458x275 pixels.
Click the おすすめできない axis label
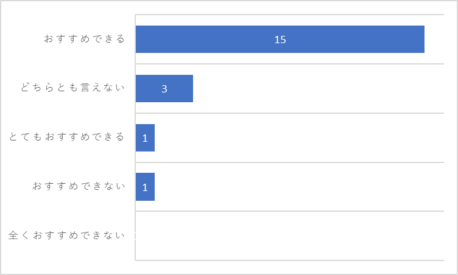(x=79, y=186)
